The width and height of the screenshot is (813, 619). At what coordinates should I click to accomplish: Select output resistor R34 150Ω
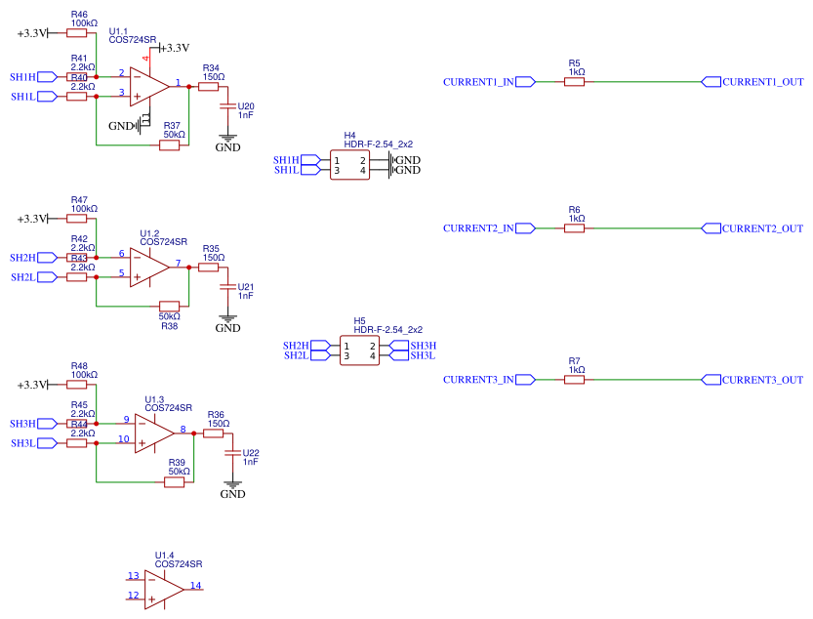[209, 87]
